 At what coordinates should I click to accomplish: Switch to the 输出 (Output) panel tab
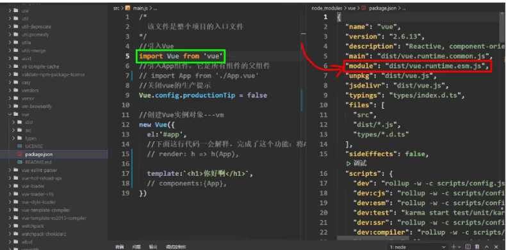pos(153,247)
